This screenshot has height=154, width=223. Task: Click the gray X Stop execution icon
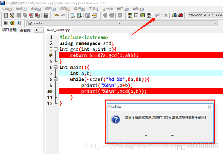pyautogui.click(x=166, y=15)
